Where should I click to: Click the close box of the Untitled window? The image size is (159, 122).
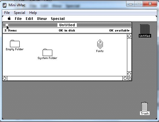7,25
